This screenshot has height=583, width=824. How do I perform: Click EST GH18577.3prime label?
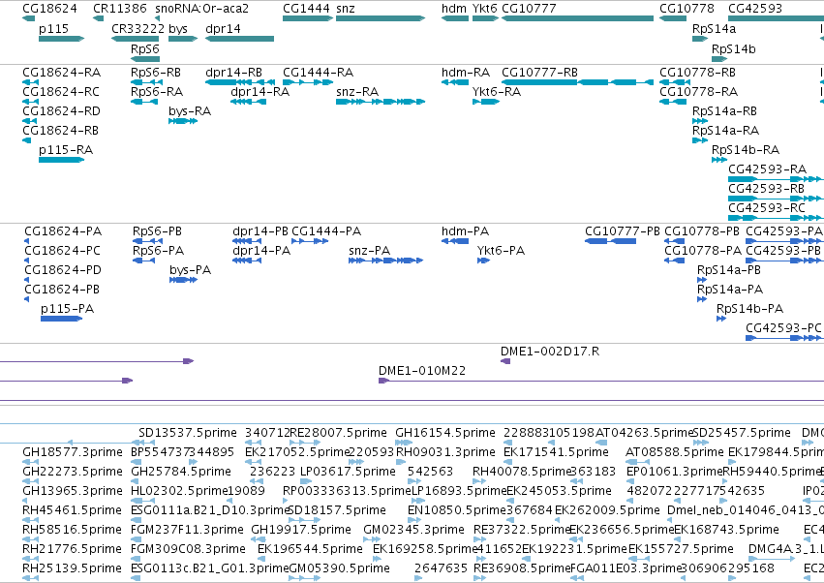73,452
